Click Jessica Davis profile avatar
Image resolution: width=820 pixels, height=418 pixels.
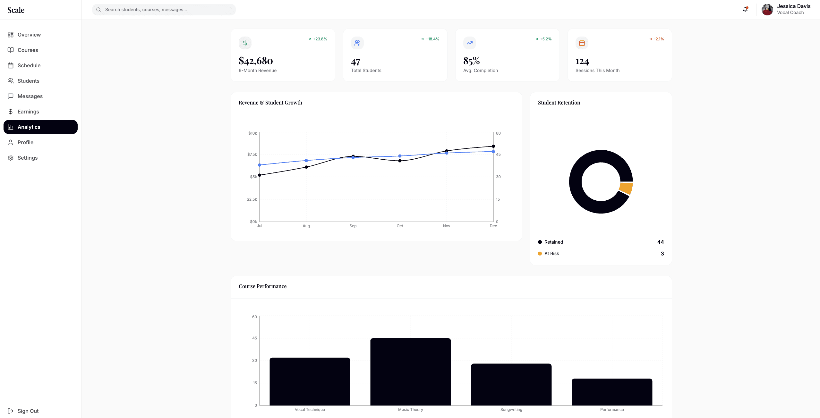click(767, 10)
